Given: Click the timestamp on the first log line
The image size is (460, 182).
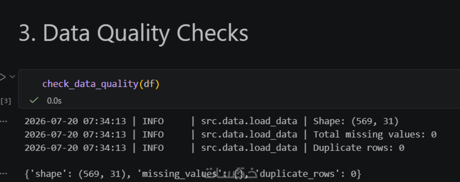Looking at the screenshot, I should point(75,121).
